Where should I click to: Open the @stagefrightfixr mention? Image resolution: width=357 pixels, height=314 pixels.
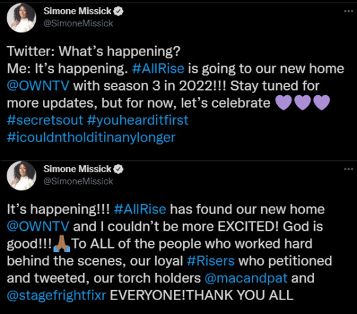56,295
